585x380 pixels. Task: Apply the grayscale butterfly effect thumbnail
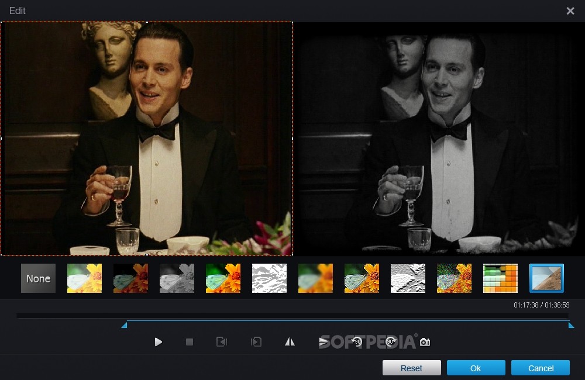point(177,278)
